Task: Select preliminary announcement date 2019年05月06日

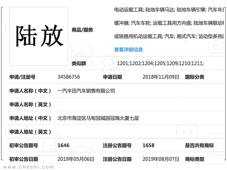Action: pos(76,159)
